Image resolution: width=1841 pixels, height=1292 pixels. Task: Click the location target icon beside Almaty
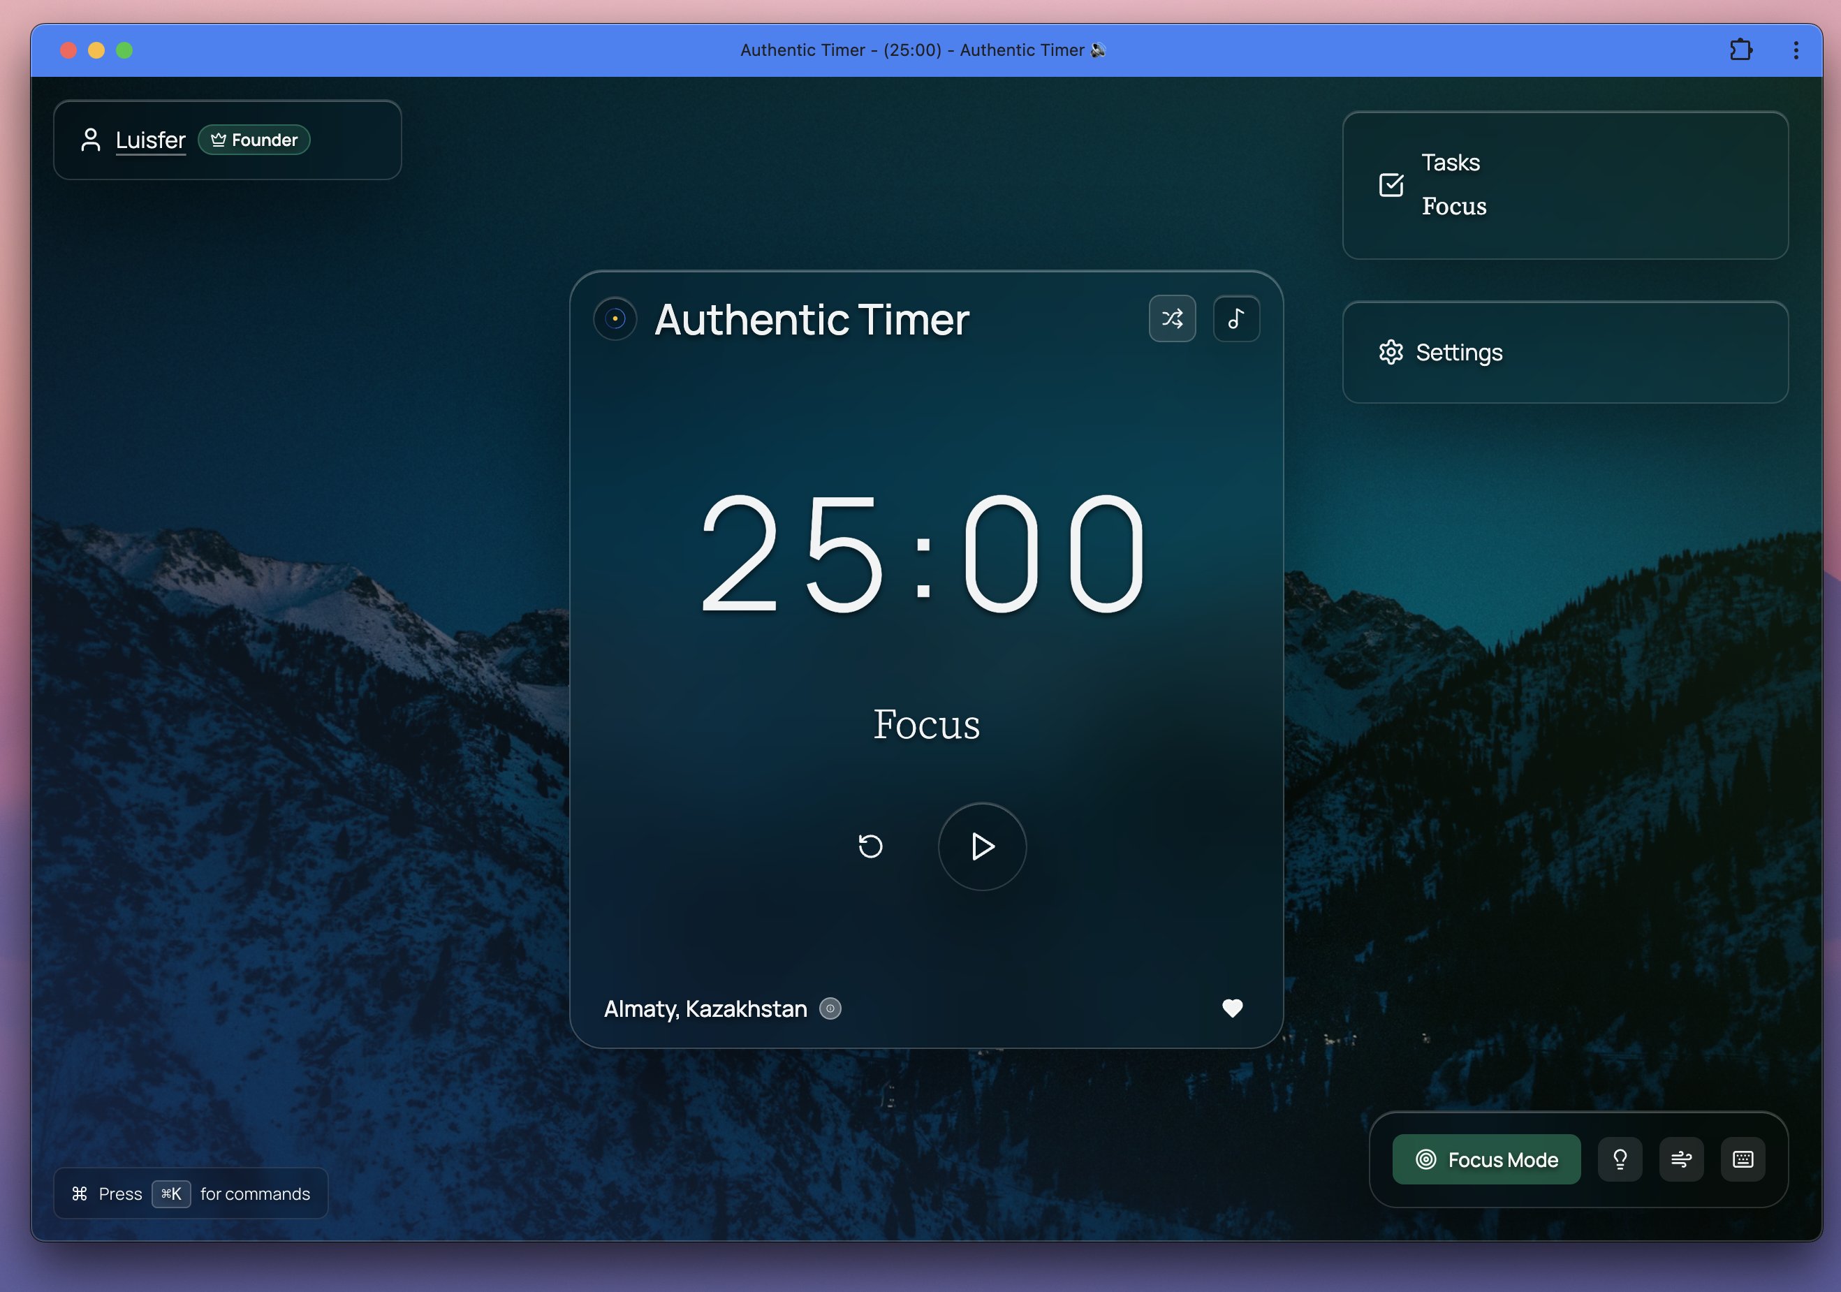(830, 1009)
